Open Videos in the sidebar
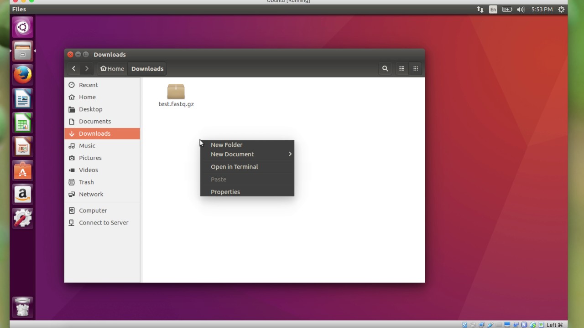The image size is (584, 328). (102, 170)
